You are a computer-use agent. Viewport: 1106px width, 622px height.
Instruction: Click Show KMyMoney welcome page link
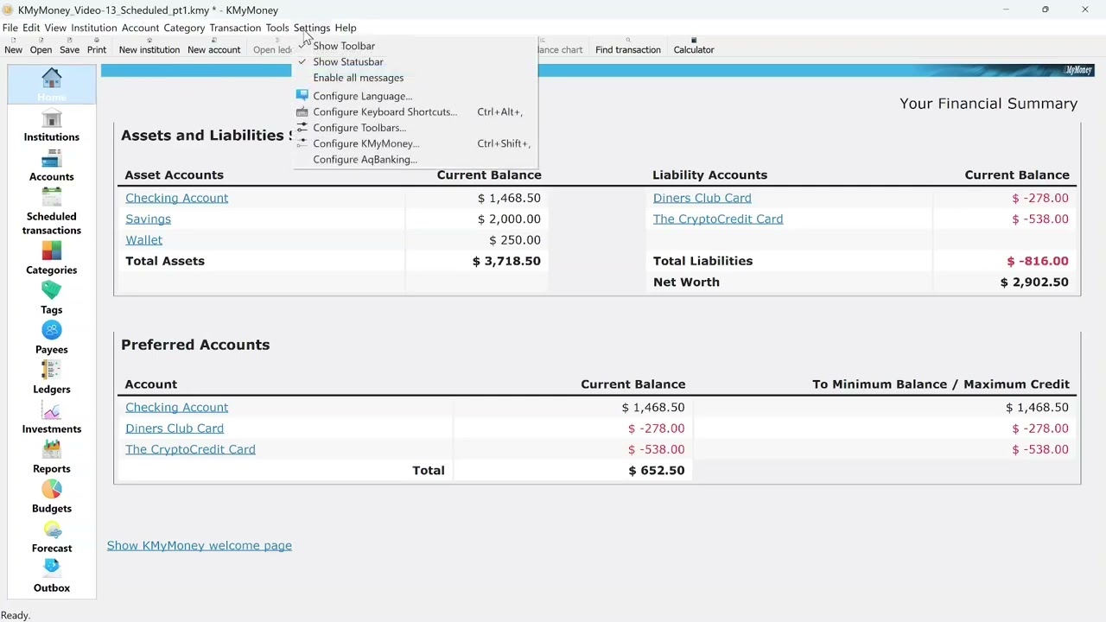point(200,546)
